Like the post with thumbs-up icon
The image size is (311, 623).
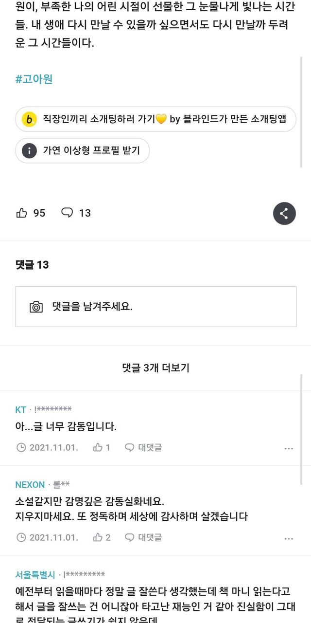pos(22,213)
